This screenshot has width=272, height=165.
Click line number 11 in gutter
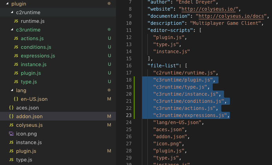(x=129, y=30)
